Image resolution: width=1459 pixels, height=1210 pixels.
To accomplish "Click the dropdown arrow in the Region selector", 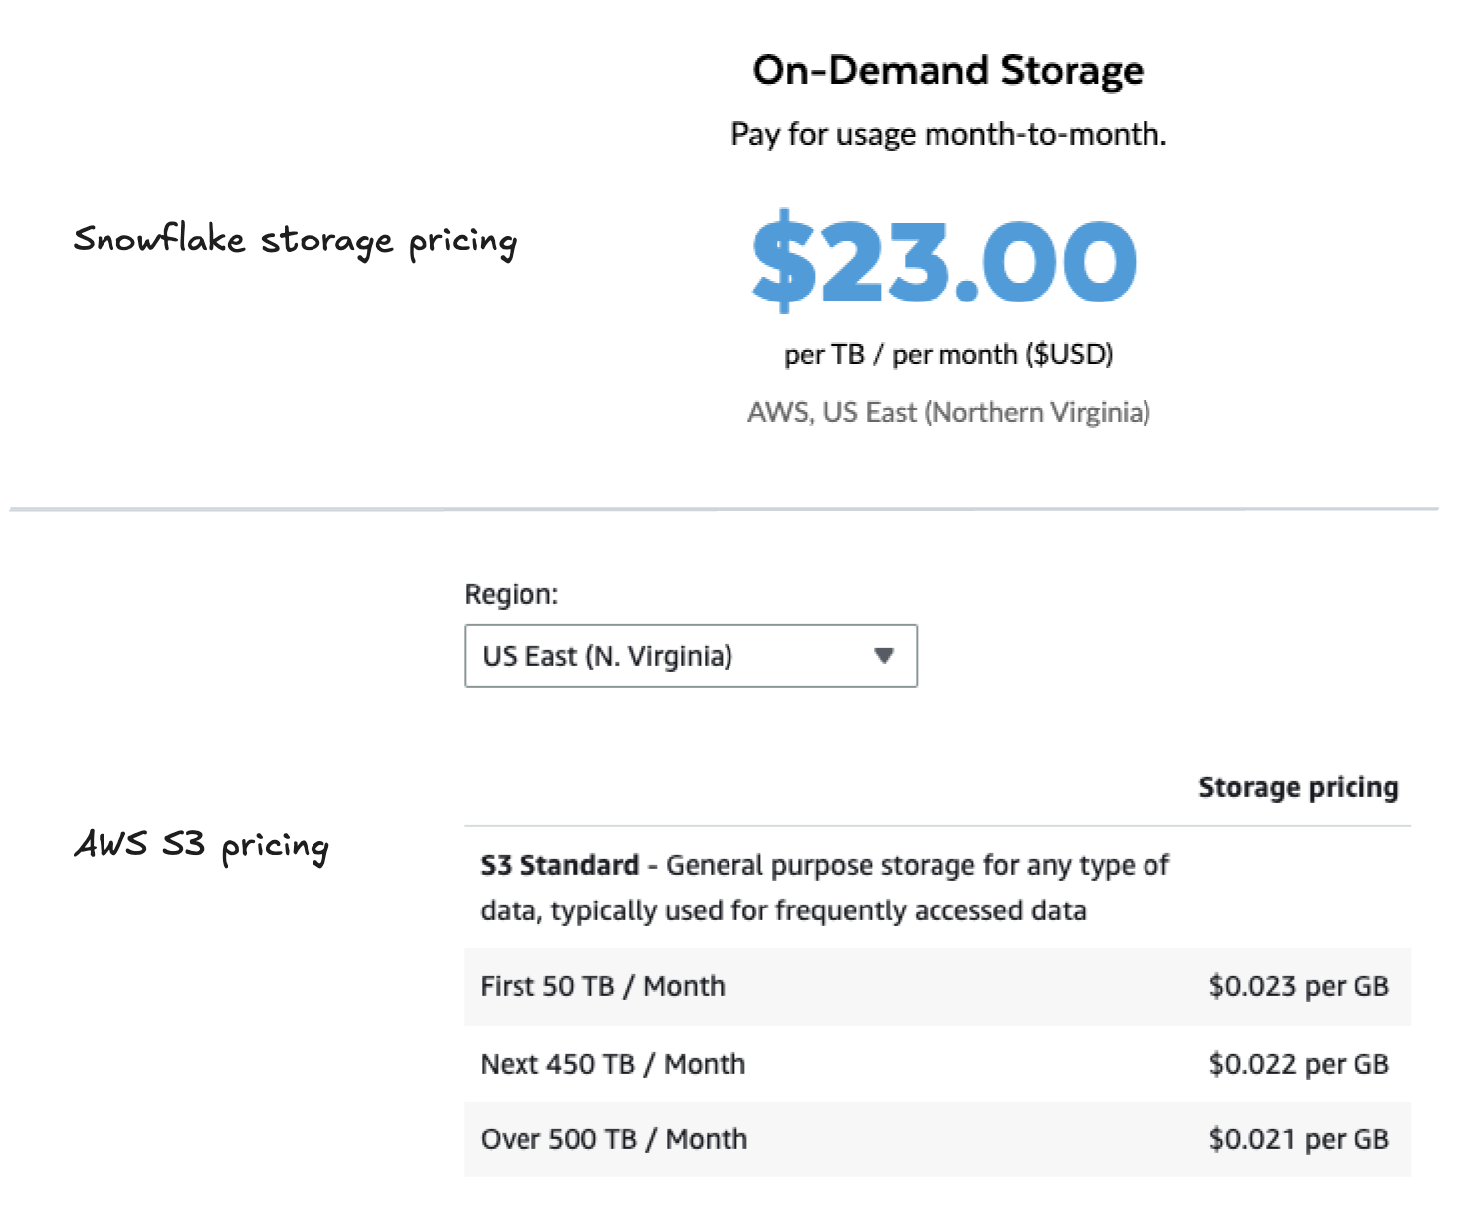I will tap(883, 656).
